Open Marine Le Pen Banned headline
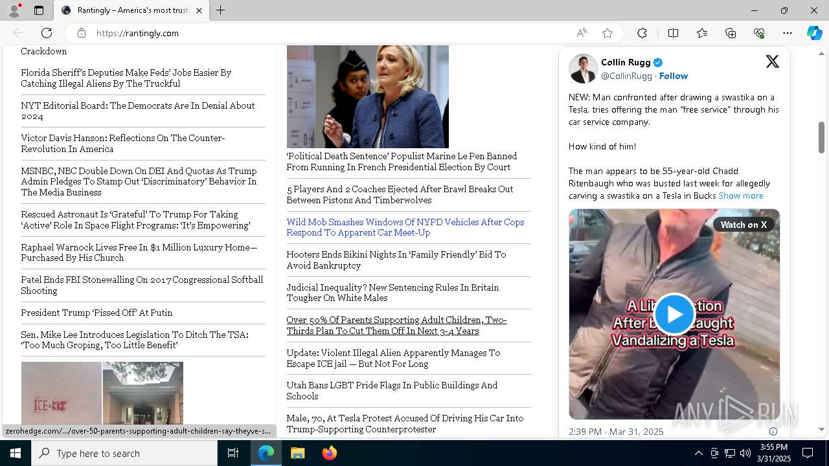The width and height of the screenshot is (829, 466). (x=402, y=162)
